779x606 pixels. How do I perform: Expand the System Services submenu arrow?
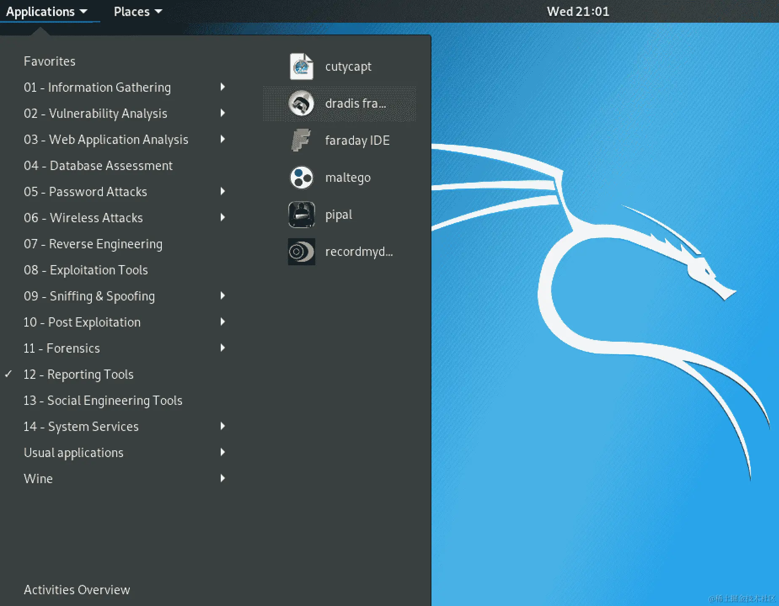coord(223,426)
